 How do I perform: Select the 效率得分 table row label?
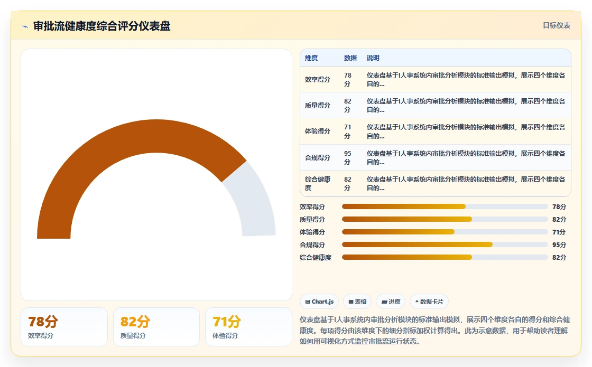(x=318, y=80)
